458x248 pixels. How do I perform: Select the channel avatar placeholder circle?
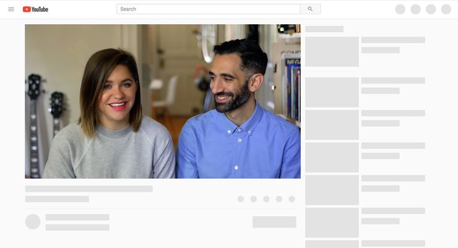[33, 221]
